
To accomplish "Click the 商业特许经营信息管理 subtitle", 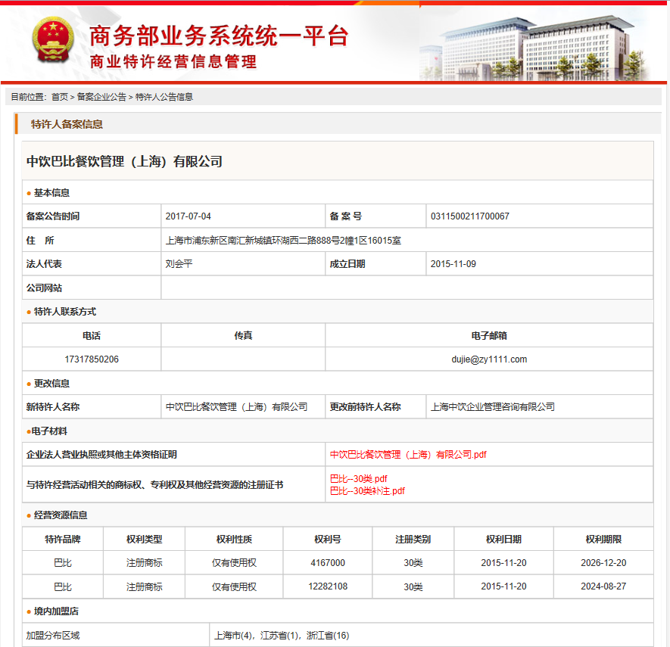I will click(x=173, y=62).
